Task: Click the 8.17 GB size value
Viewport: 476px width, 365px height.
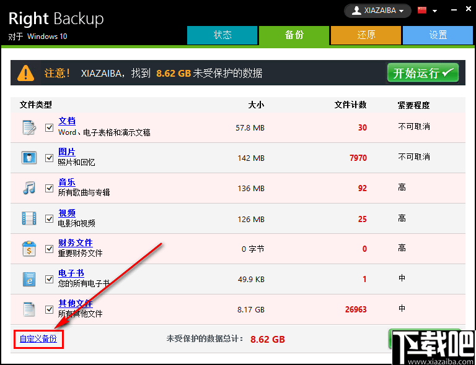Action: 251,309
